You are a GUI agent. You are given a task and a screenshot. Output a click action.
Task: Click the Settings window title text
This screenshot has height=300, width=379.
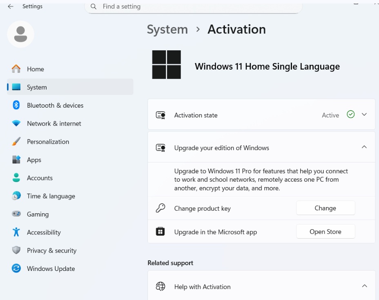pyautogui.click(x=32, y=6)
